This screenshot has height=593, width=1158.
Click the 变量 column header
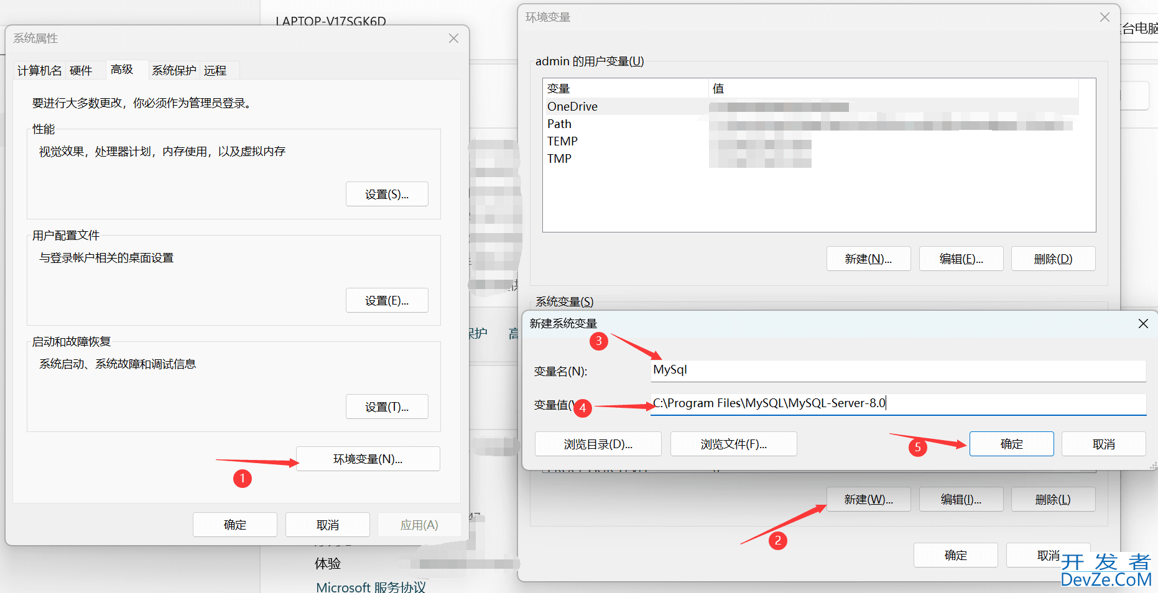click(x=626, y=88)
